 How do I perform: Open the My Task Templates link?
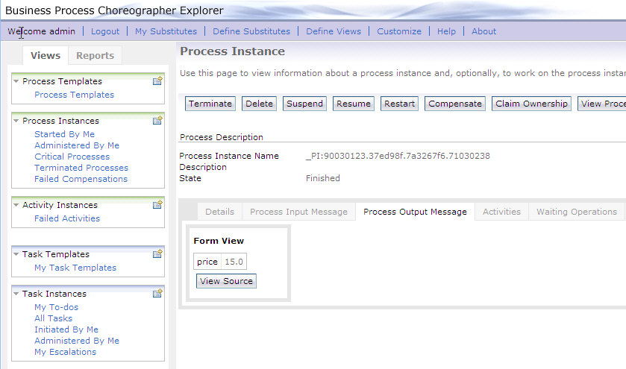pos(75,268)
